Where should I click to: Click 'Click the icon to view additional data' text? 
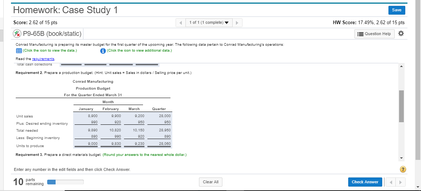[x=139, y=50]
